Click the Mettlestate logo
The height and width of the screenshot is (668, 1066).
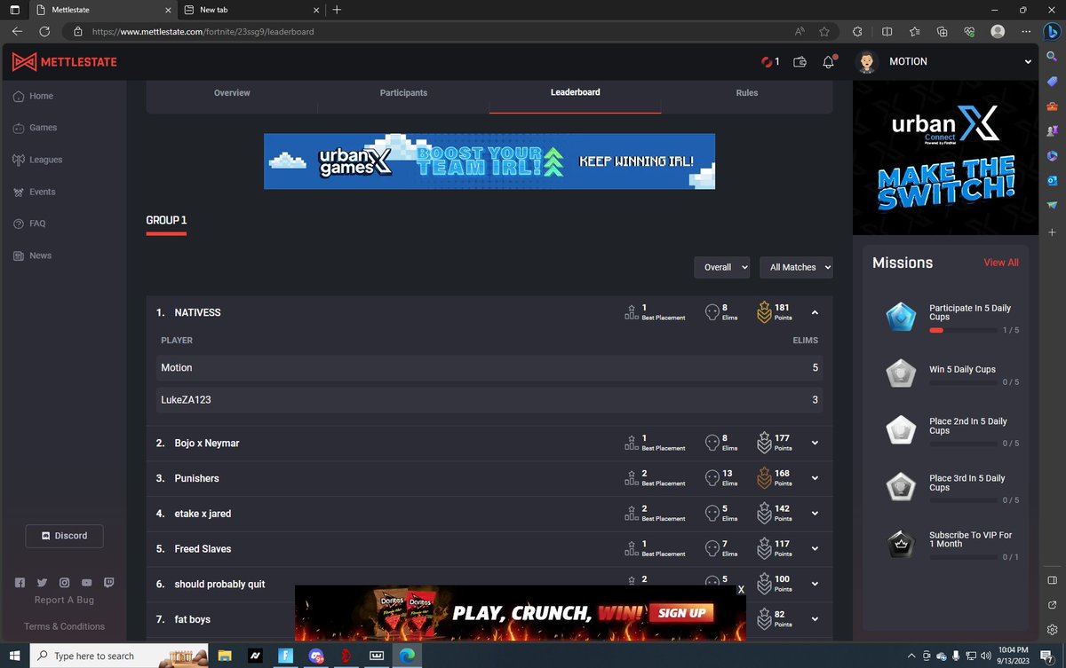point(65,62)
